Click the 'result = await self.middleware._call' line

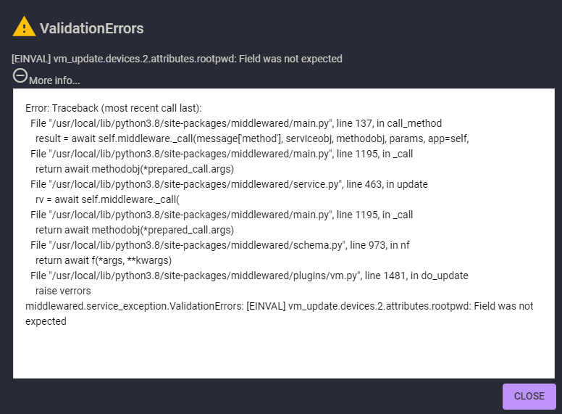pos(252,138)
